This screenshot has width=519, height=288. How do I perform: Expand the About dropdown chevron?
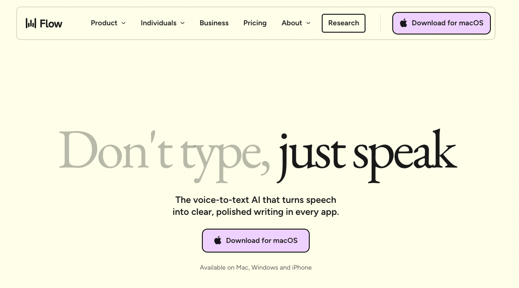click(308, 23)
